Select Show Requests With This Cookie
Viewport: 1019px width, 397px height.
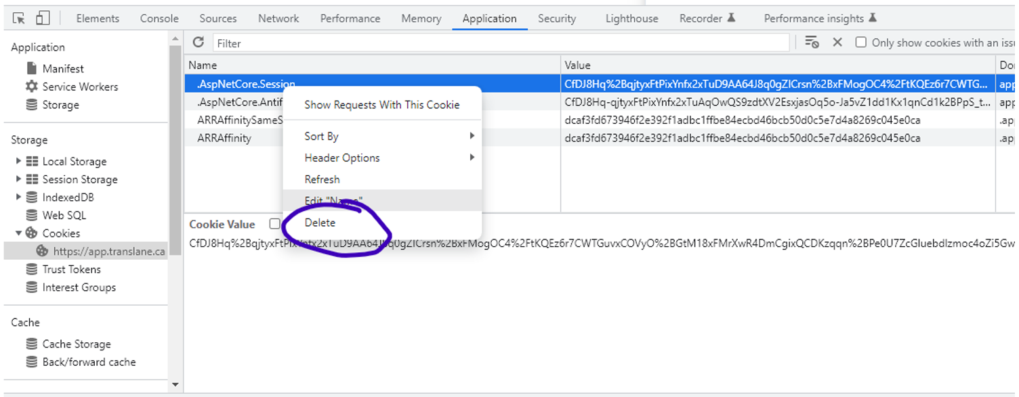[x=381, y=105]
